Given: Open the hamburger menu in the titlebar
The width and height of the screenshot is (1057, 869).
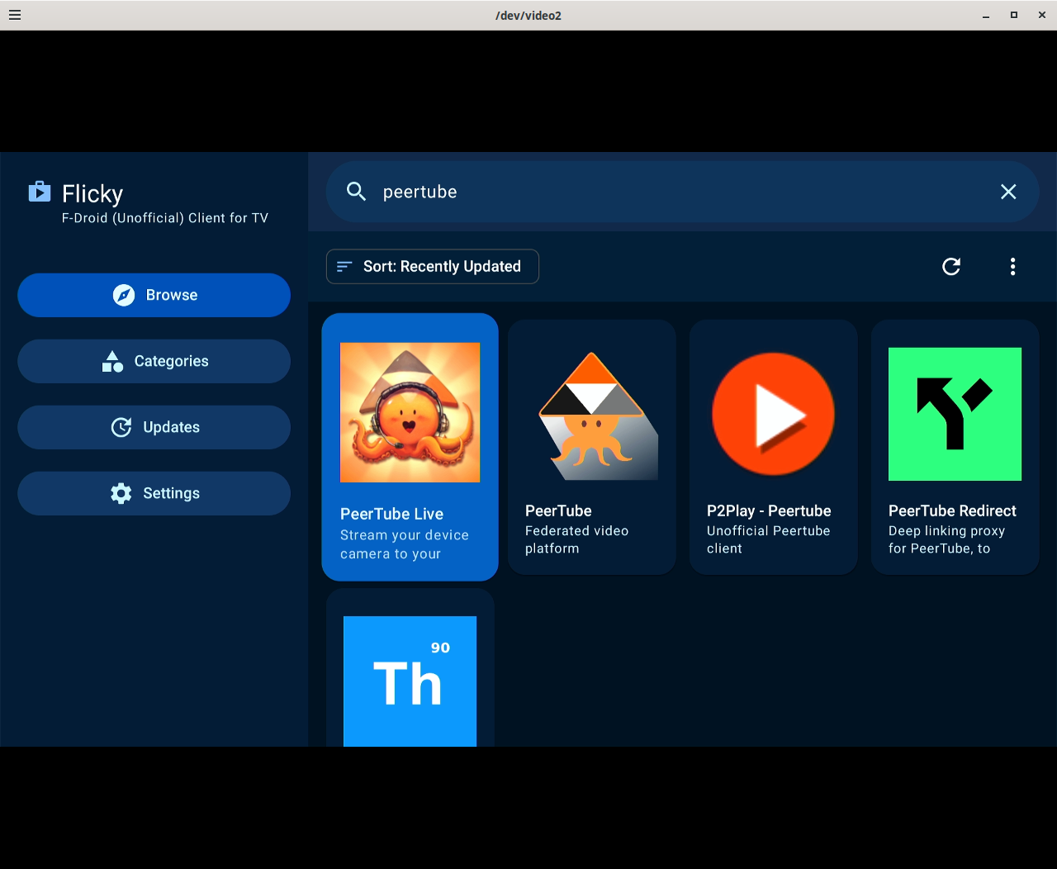Looking at the screenshot, I should coord(15,14).
